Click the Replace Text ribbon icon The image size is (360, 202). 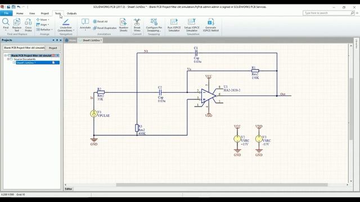pos(17,25)
